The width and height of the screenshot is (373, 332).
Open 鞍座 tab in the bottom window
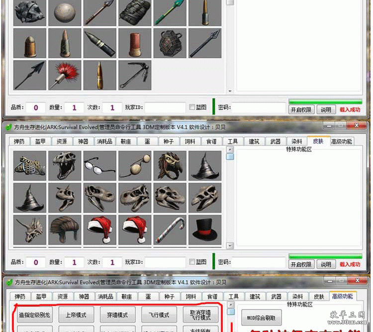pos(126,297)
